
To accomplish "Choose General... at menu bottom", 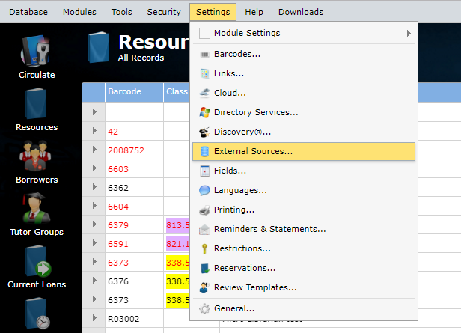I will point(304,308).
